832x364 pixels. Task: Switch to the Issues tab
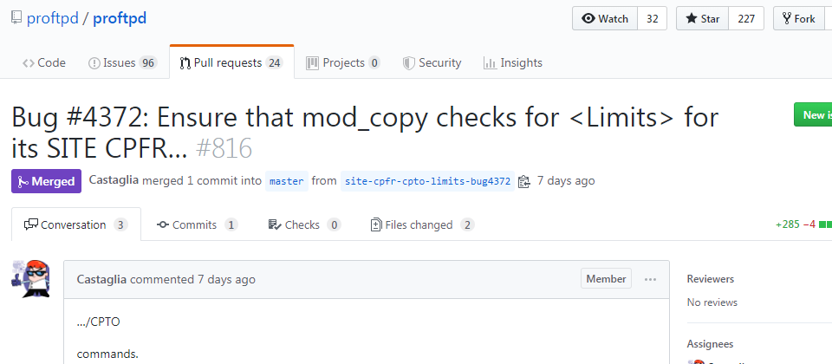122,62
